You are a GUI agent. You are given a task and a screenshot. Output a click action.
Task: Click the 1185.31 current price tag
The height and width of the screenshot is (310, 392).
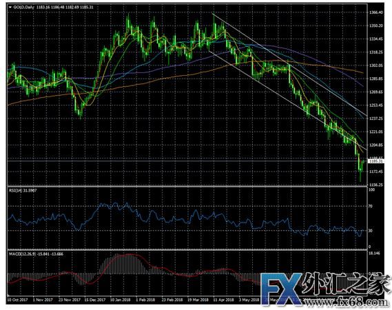coord(375,161)
